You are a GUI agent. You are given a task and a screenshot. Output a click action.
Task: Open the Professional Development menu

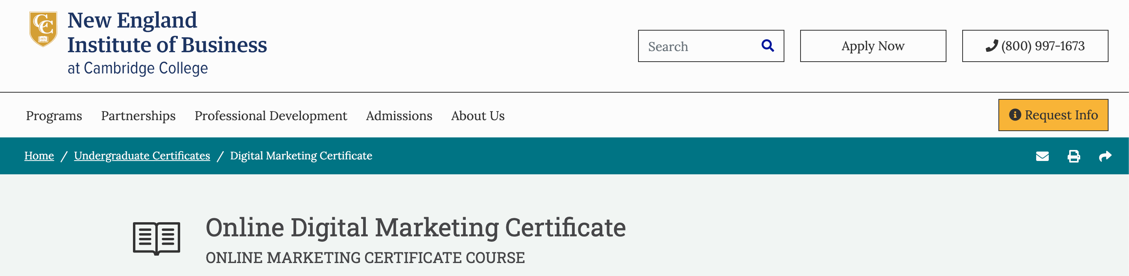pos(271,116)
